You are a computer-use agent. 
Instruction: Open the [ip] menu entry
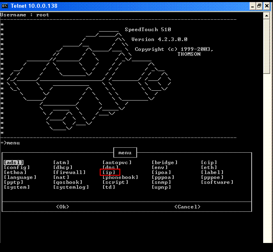pos(109,172)
